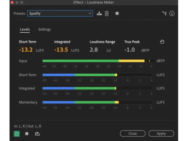Reset meter readings circular arrow icon

tap(162, 42)
